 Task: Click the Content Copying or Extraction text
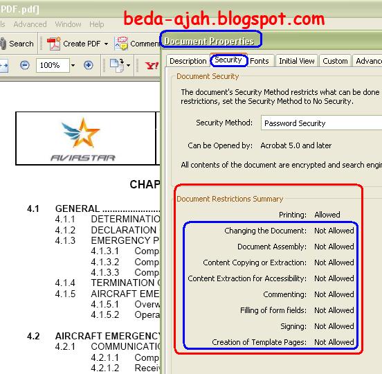tap(278, 262)
